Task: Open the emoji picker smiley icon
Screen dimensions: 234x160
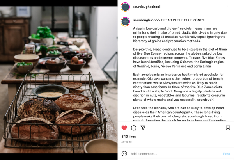Action: pyautogui.click(x=124, y=154)
